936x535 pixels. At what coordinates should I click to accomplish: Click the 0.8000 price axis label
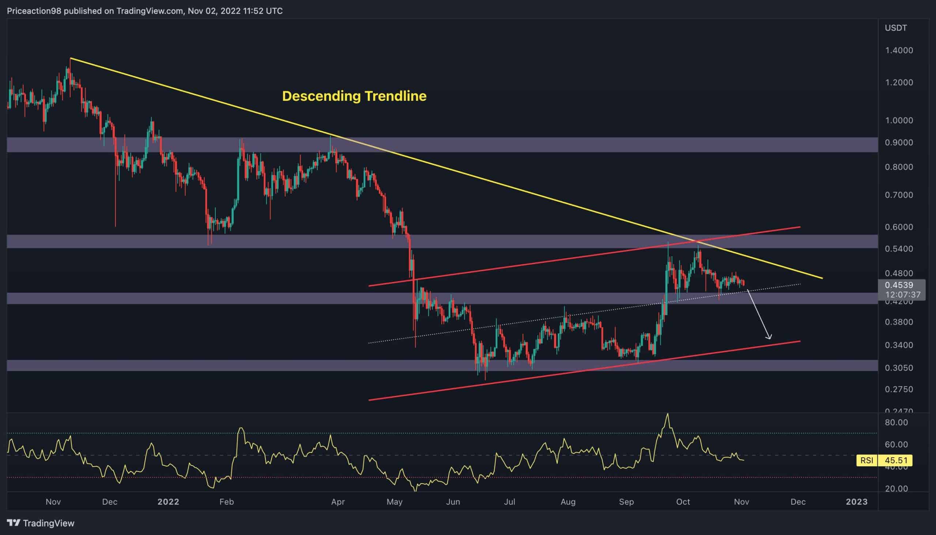coord(899,167)
